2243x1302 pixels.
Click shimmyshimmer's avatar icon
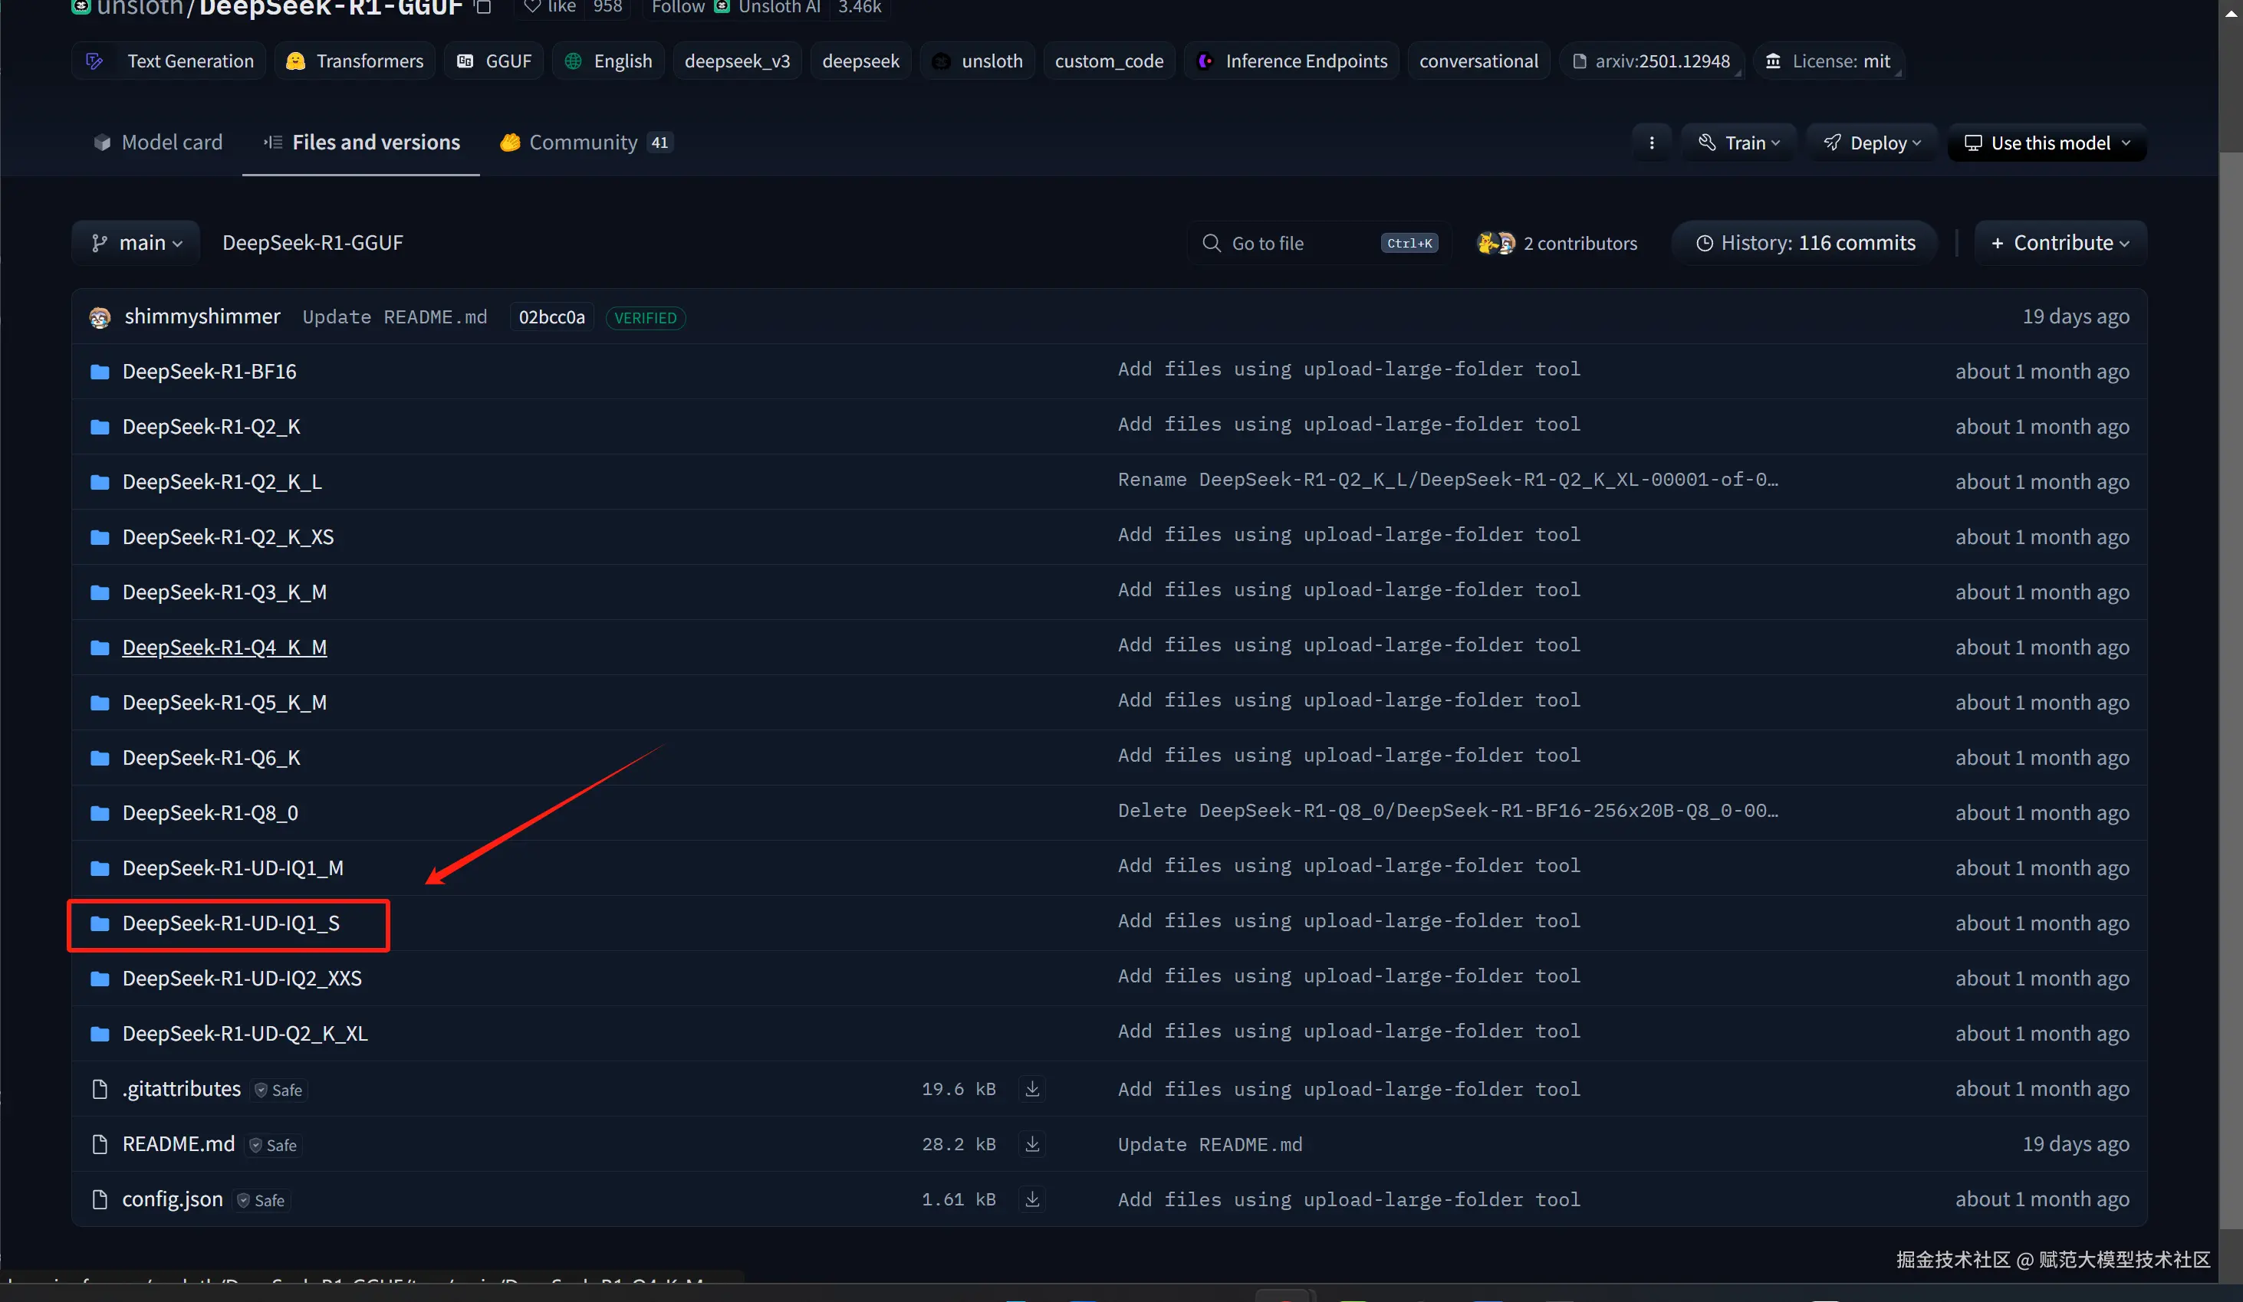coord(100,317)
